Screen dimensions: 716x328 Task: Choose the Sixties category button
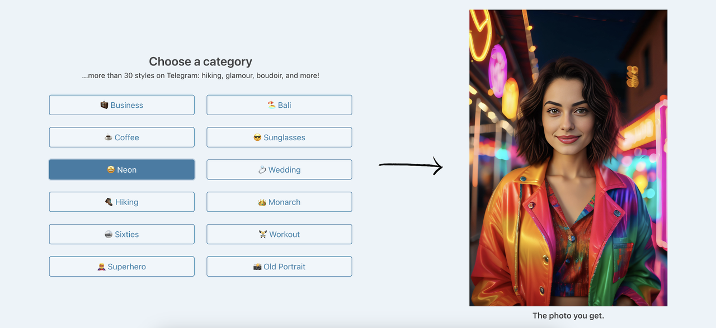[x=122, y=235]
